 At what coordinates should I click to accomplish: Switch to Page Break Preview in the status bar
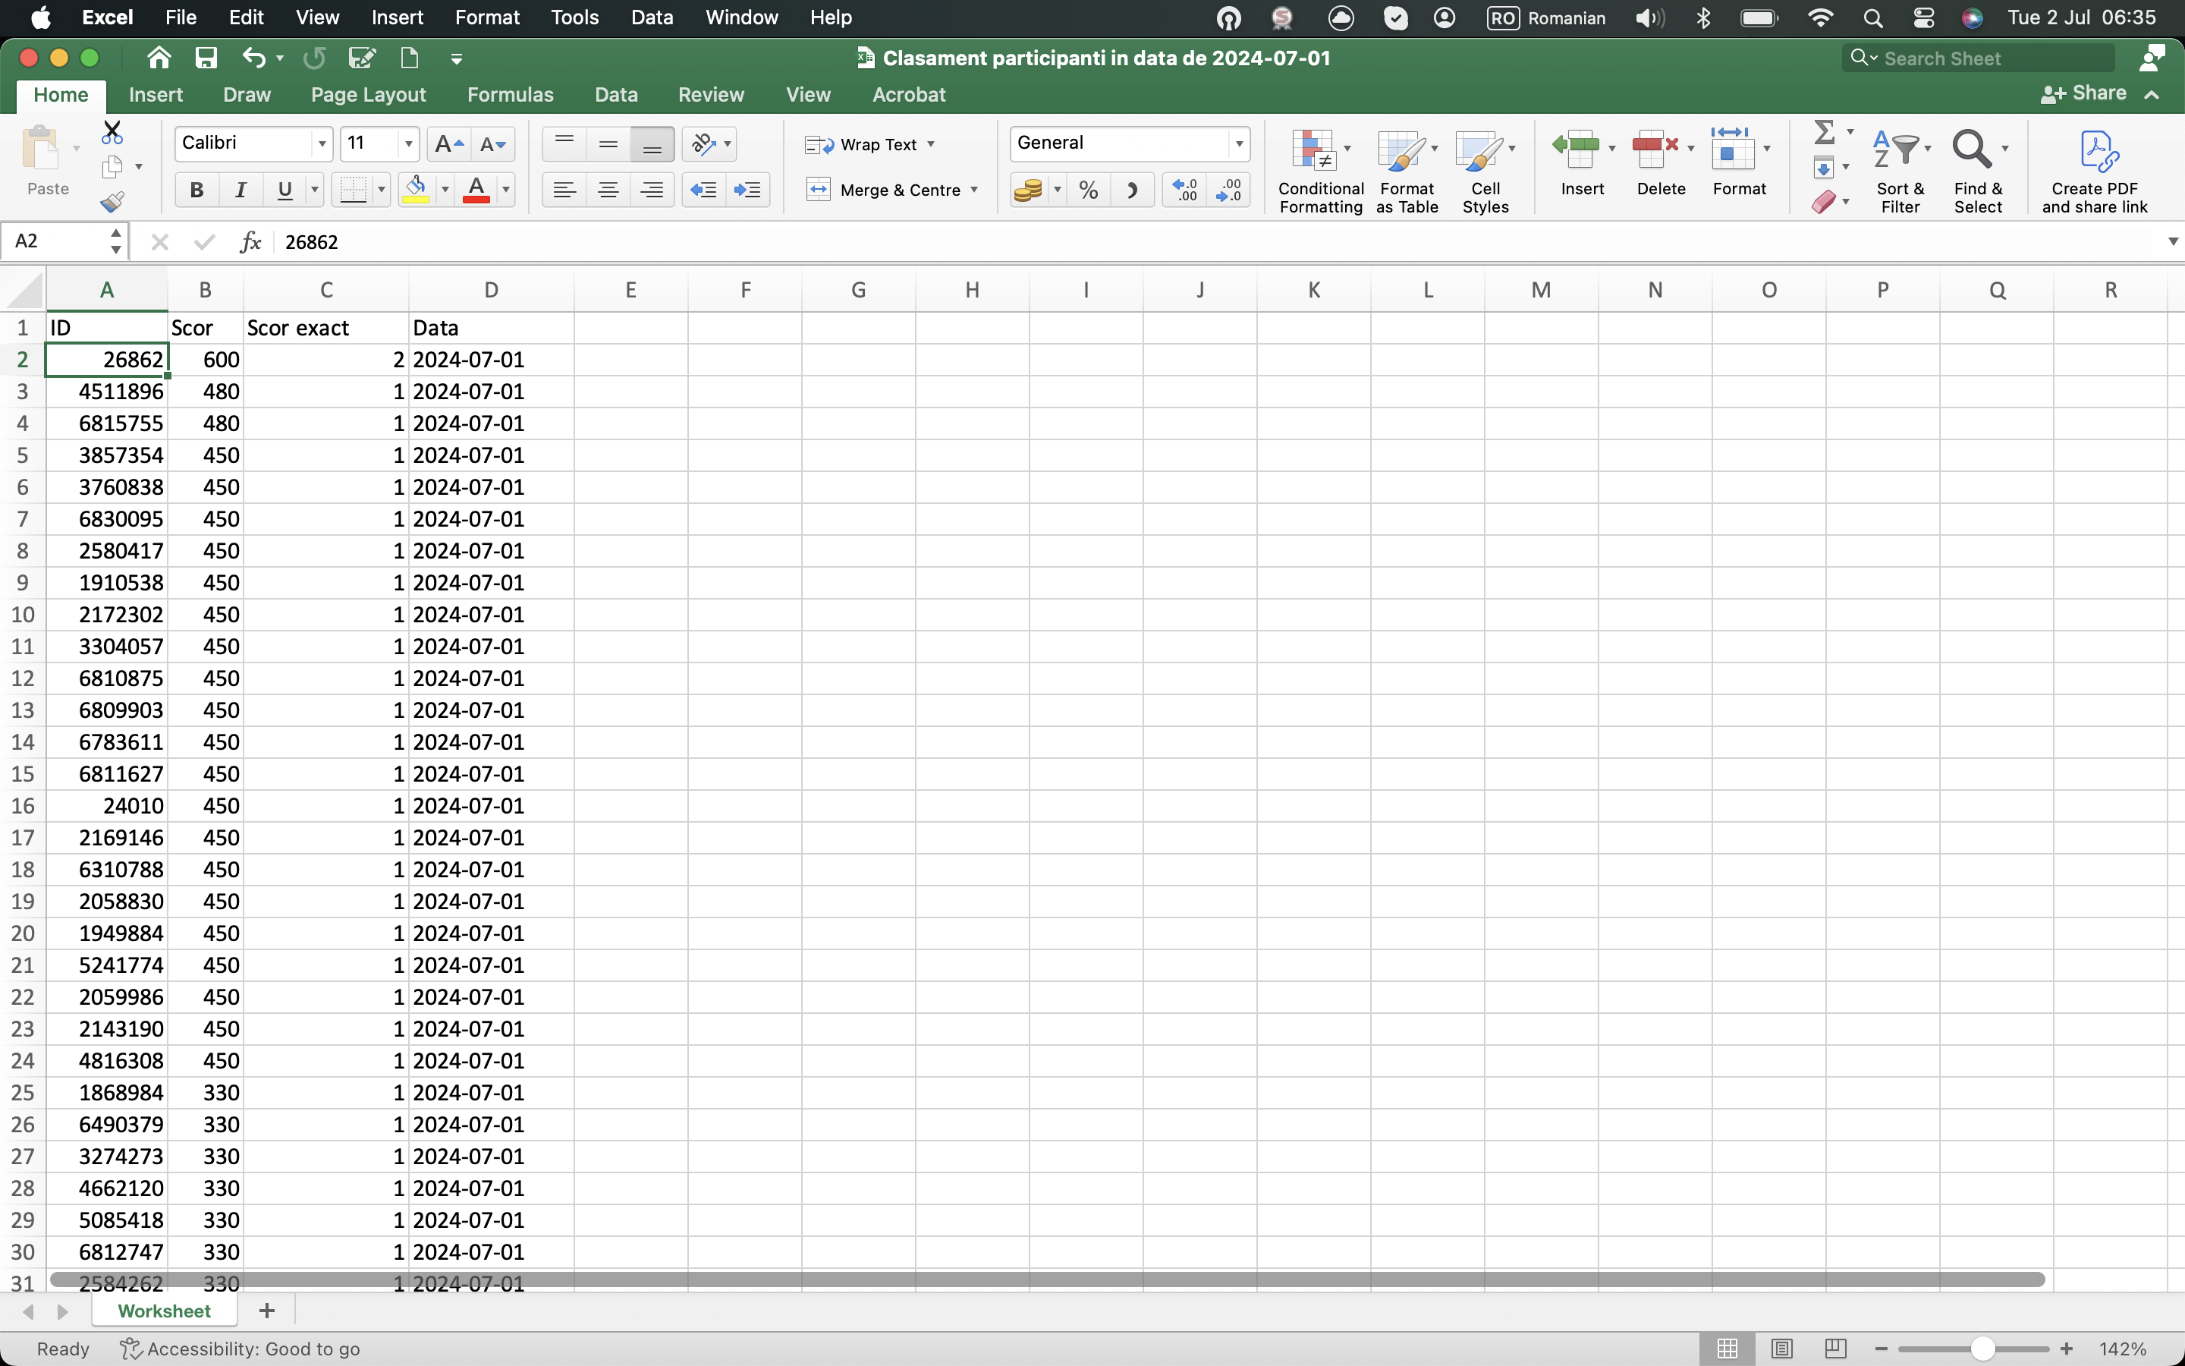point(1835,1348)
